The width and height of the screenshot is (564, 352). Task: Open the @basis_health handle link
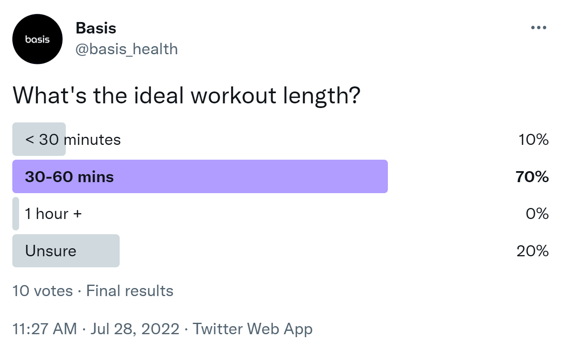click(126, 49)
